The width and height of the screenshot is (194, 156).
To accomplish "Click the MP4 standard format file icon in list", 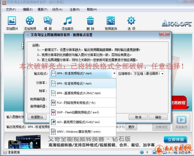I will (53, 83).
